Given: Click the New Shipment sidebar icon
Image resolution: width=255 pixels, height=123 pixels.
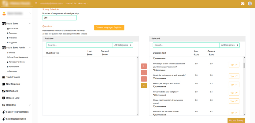Looking at the screenshot, I should pyautogui.click(x=4, y=84).
